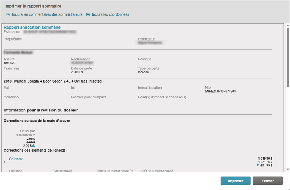The height and width of the screenshot is (190, 290).
Task: Click the Test UAT insured name
Action: pyautogui.click(x=10, y=63)
